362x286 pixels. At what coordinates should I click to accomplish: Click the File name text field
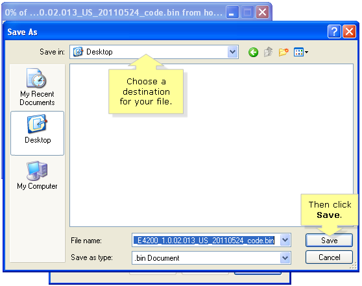[x=206, y=241]
